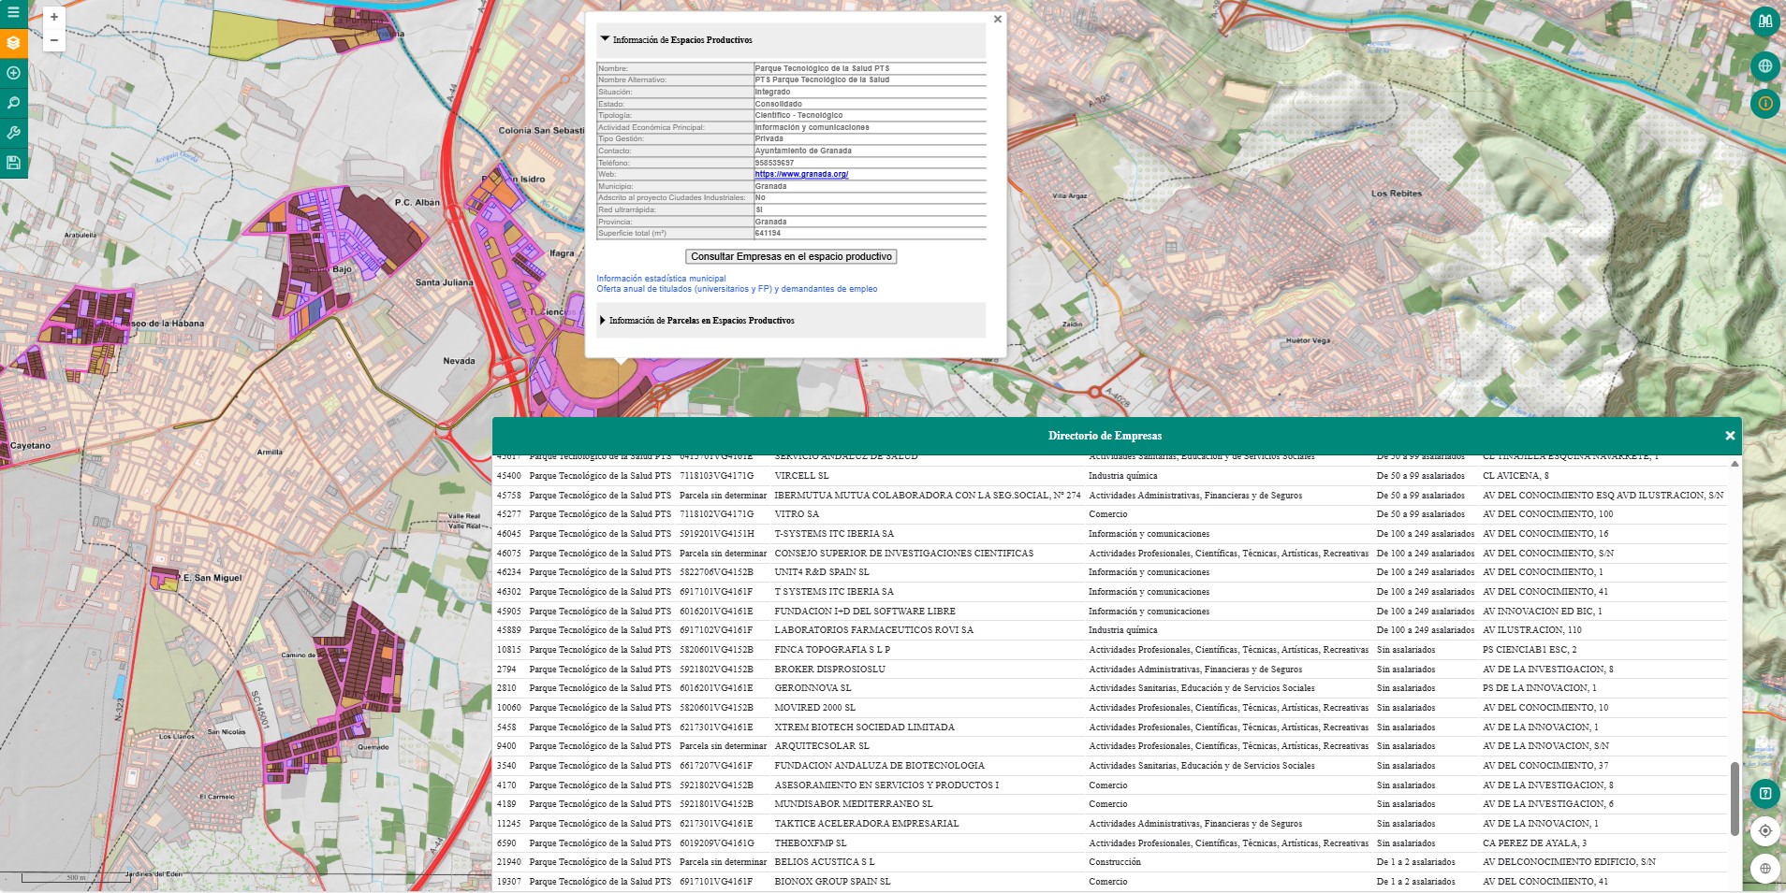Open the search magnifier tool
The width and height of the screenshot is (1786, 893).
13,103
